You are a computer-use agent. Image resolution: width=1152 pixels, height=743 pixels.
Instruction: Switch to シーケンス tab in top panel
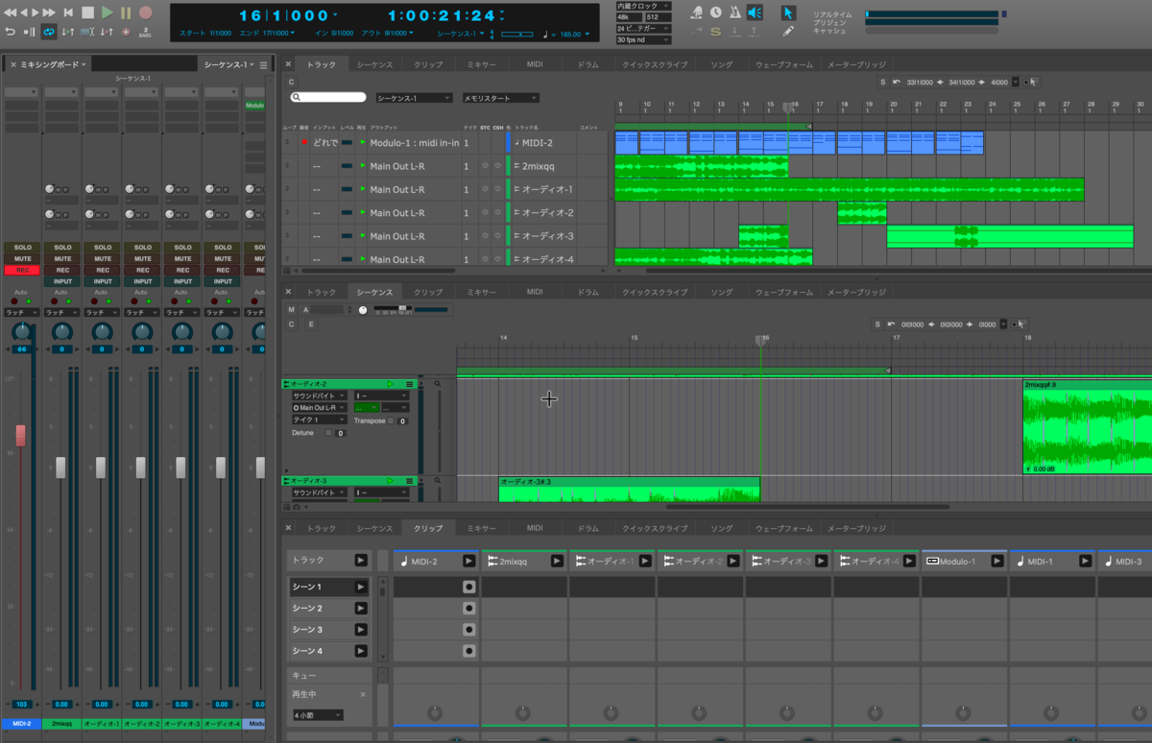[374, 64]
